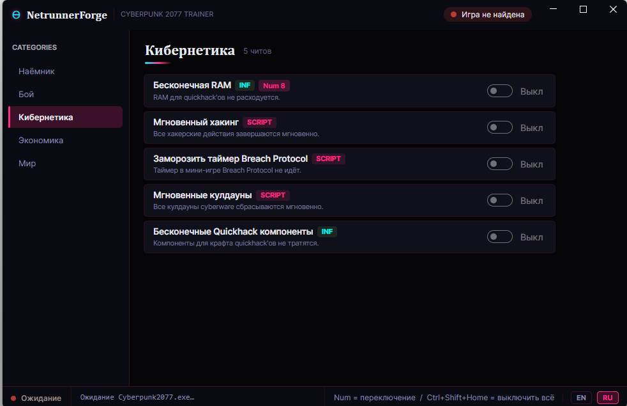The image size is (627, 406).
Task: Click CYBERPUNK 2077 TRAINER subtitle
Action: pyautogui.click(x=167, y=14)
